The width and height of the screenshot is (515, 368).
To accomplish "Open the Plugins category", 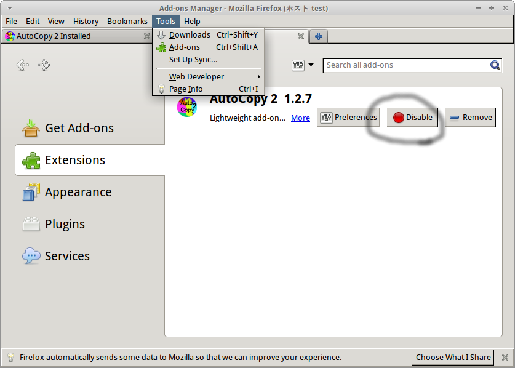I will pos(89,224).
